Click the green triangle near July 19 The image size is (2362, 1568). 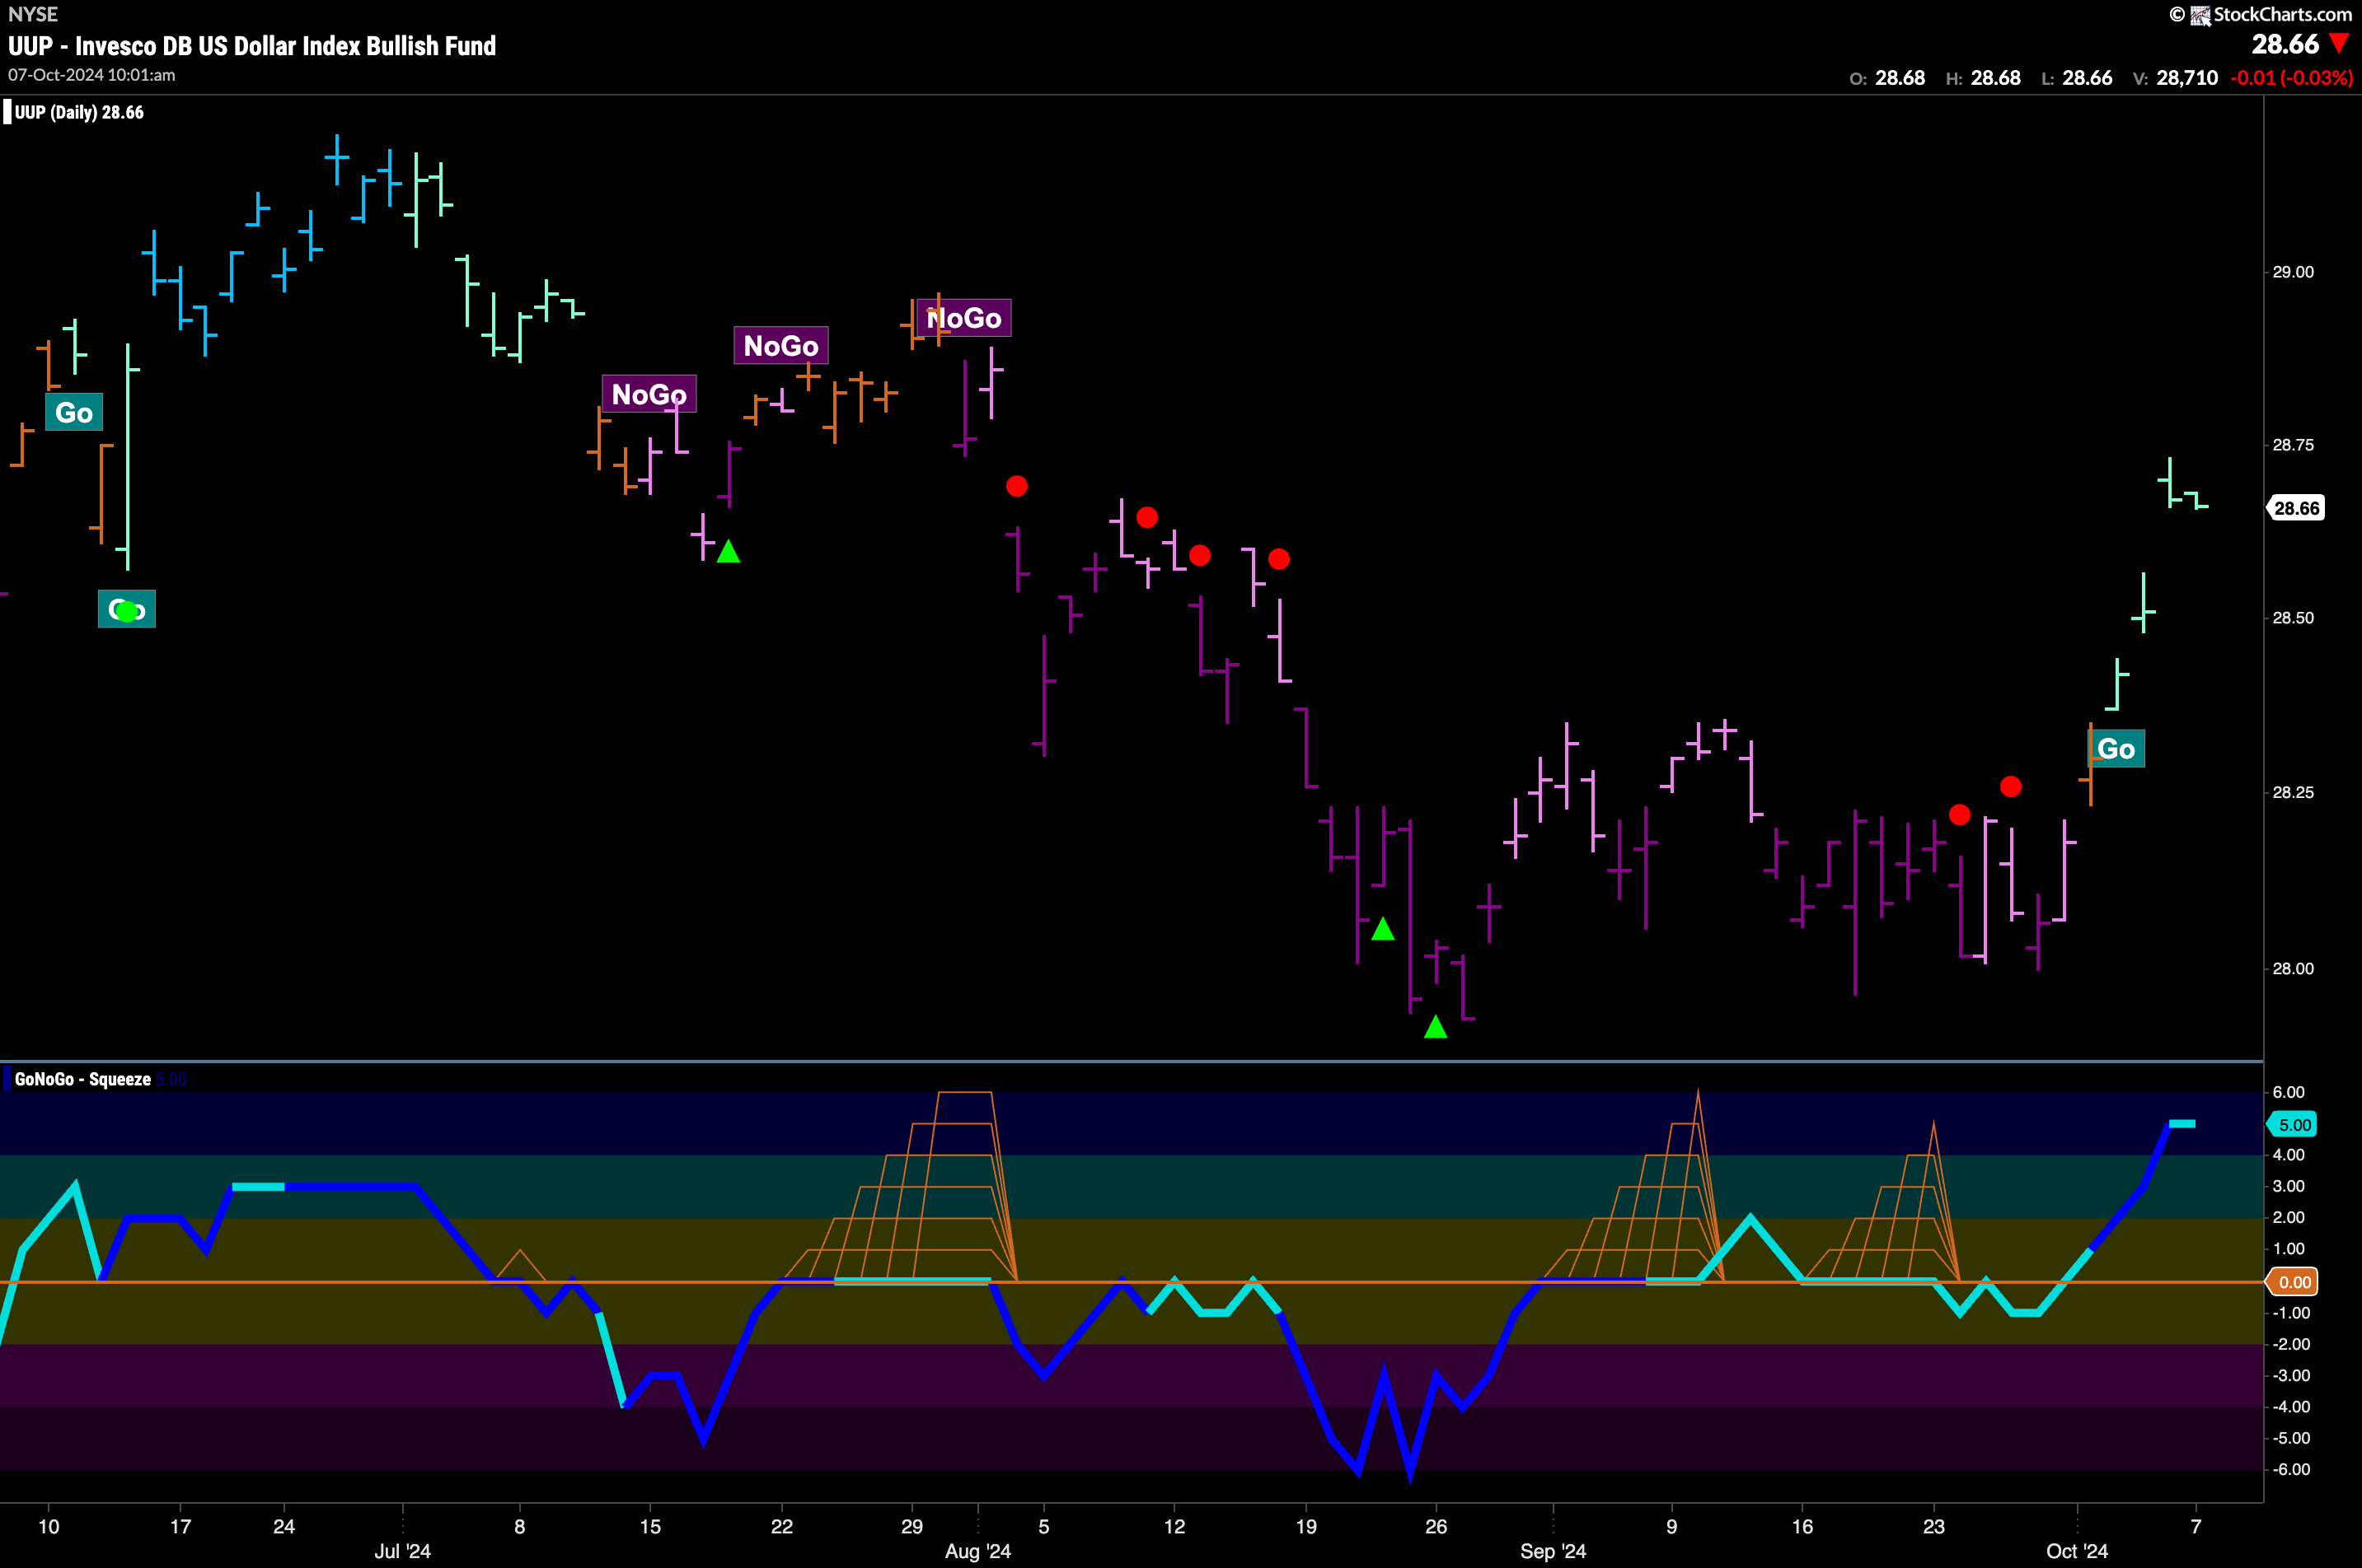729,551
